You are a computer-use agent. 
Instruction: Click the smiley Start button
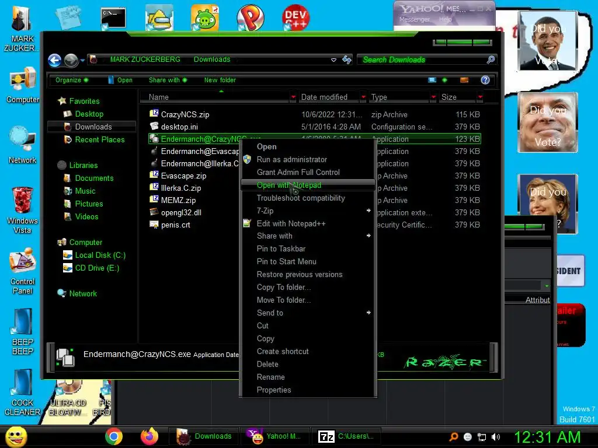(x=16, y=436)
